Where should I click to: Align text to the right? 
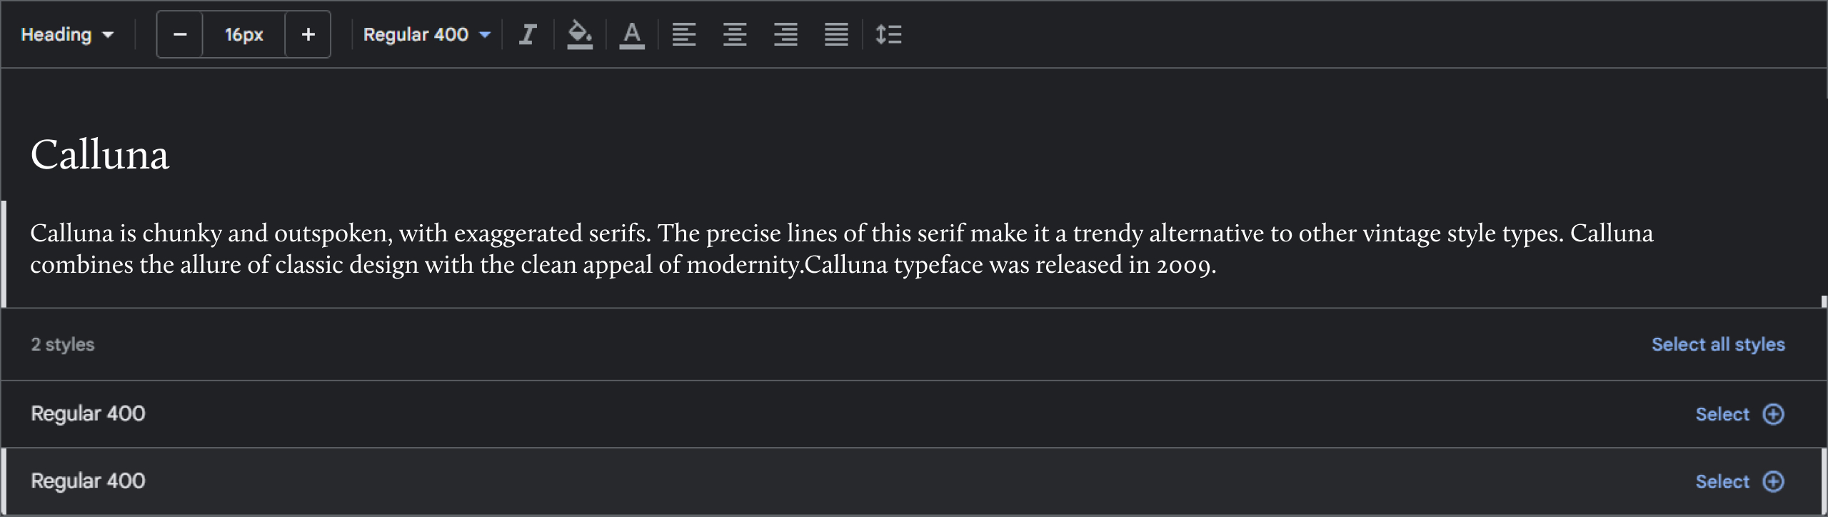pos(785,34)
